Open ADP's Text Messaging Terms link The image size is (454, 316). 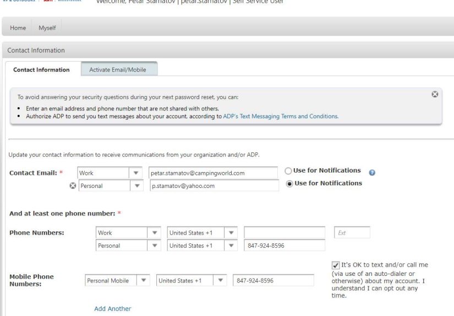click(x=280, y=117)
